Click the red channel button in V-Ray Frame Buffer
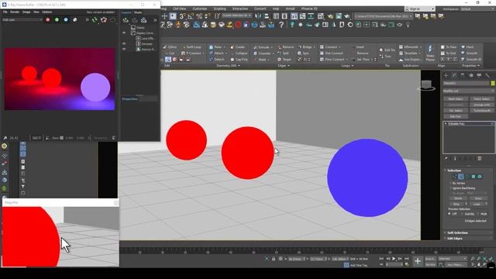Image resolution: width=496 pixels, height=279 pixels. point(48,19)
